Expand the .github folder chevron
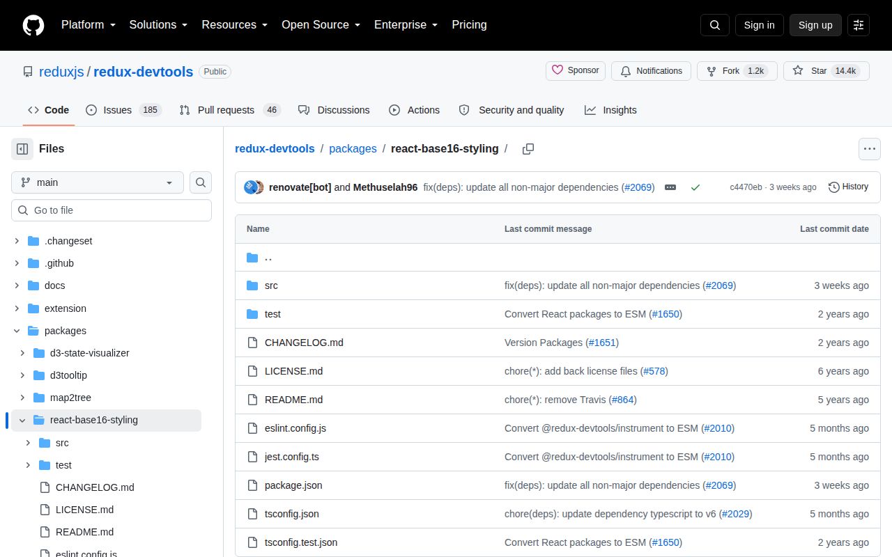Image resolution: width=892 pixels, height=557 pixels. point(17,263)
